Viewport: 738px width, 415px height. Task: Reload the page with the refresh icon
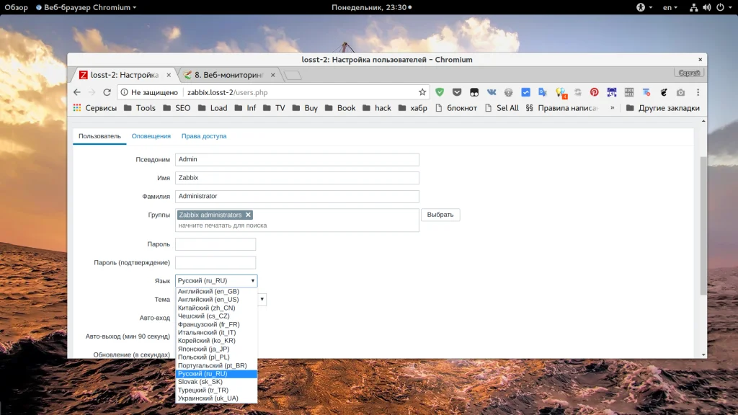pos(107,92)
